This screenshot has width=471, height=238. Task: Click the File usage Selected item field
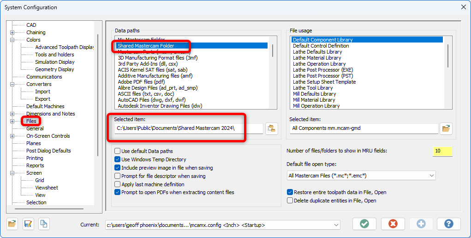pos(364,128)
